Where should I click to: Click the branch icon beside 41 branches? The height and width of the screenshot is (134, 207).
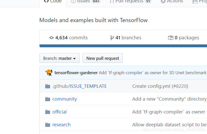112,38
